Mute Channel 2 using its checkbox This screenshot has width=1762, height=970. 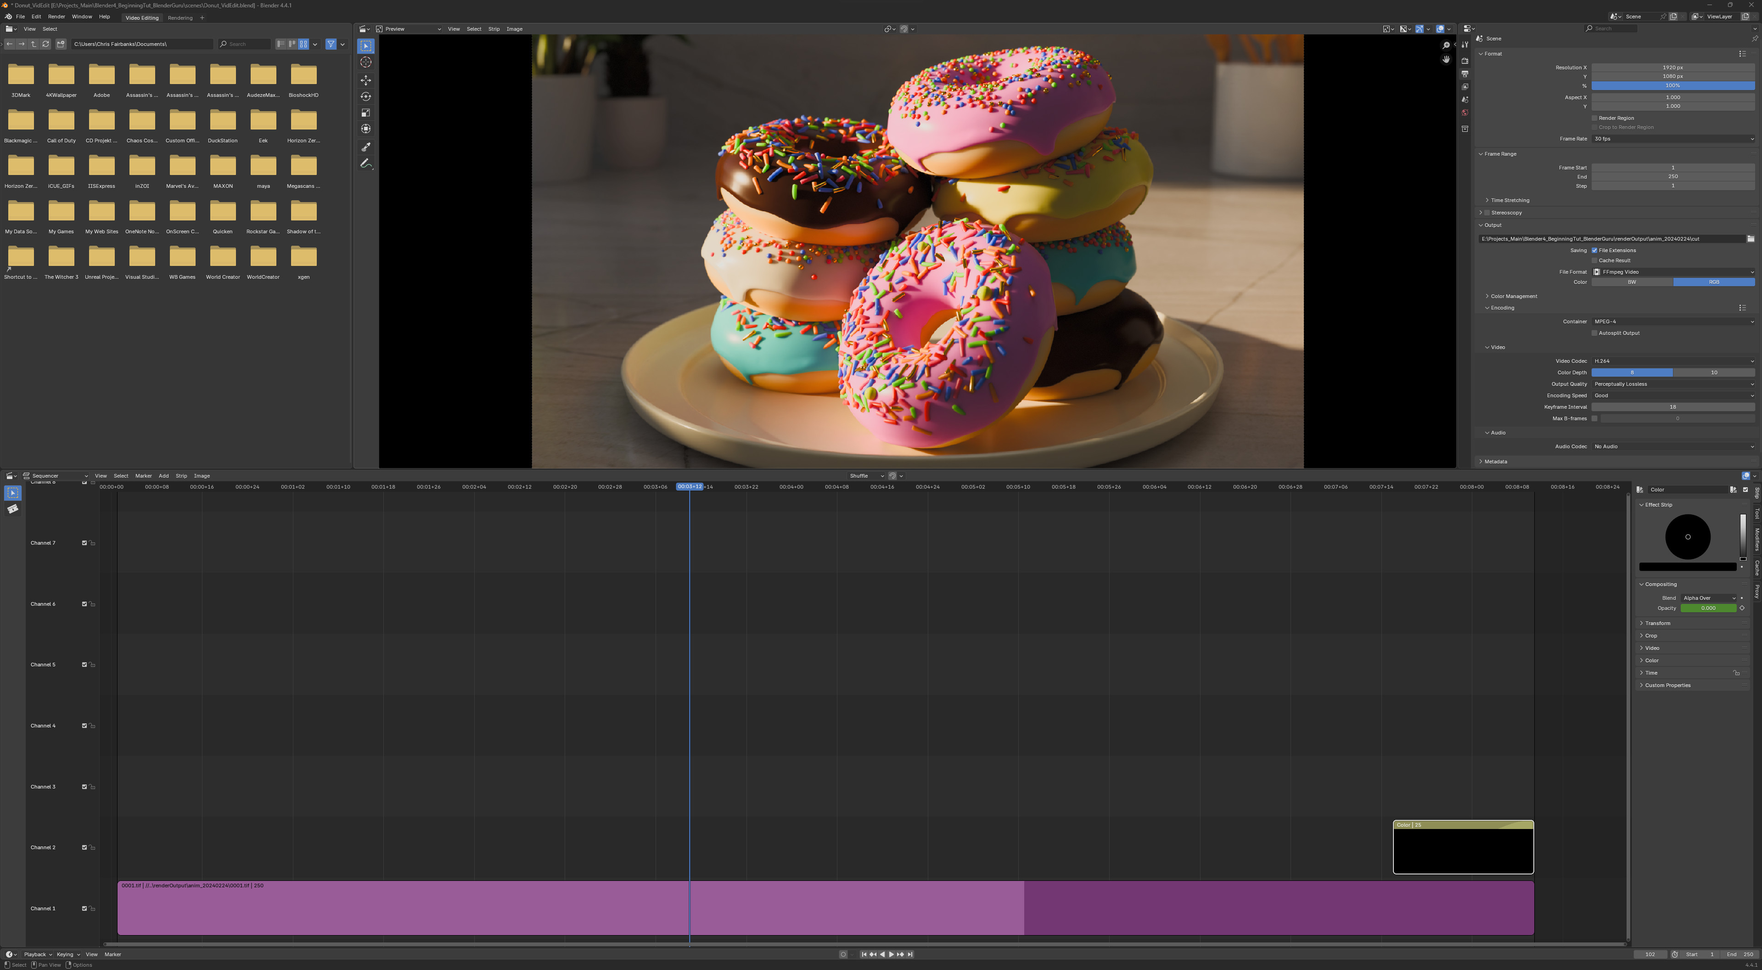[85, 847]
